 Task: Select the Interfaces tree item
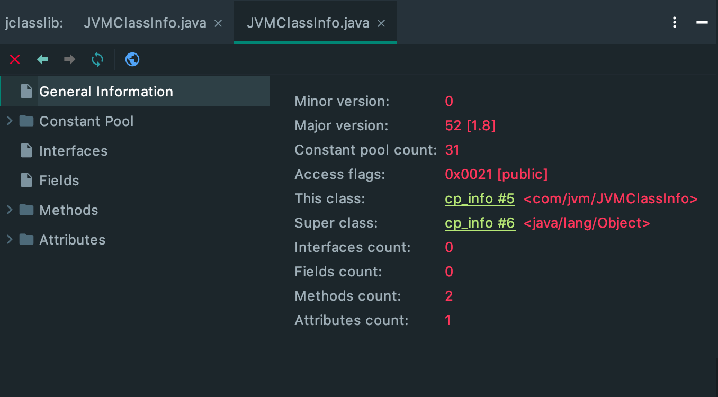click(x=73, y=151)
